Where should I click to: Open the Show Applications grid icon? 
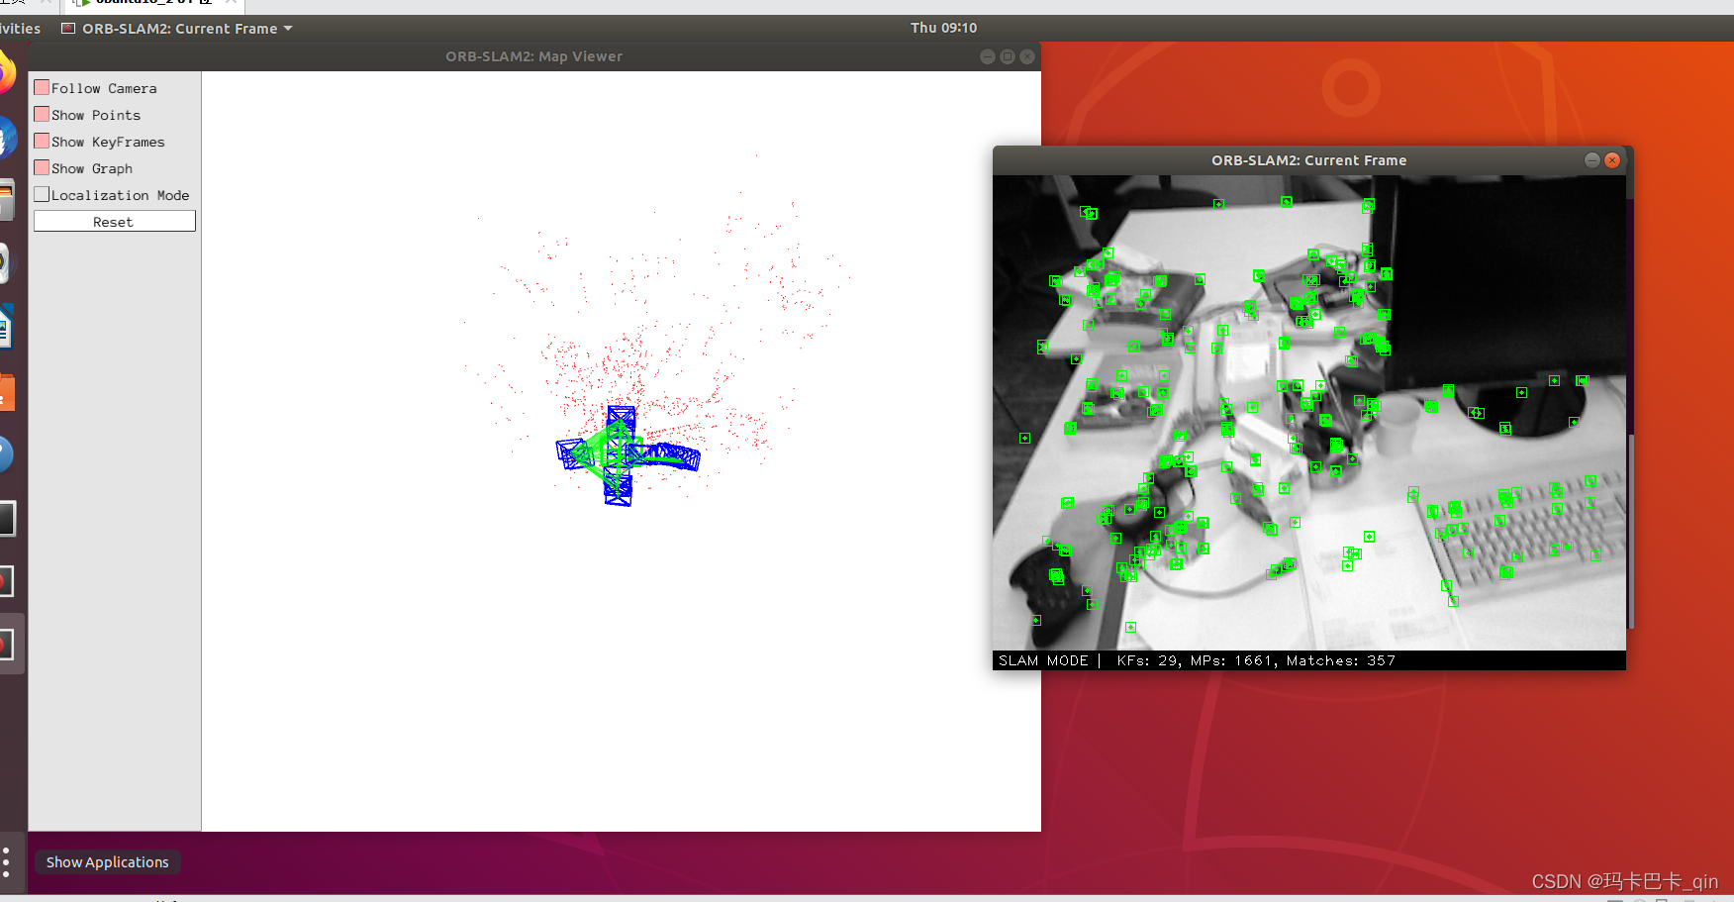(x=6, y=861)
